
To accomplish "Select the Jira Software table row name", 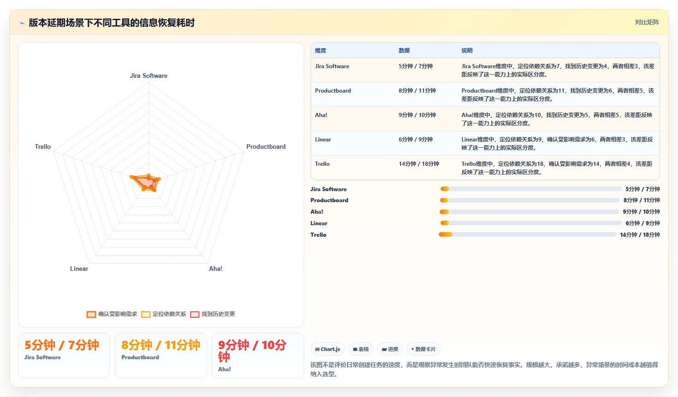I will click(332, 66).
